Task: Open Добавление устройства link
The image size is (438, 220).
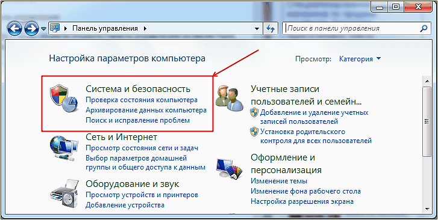Action: (125, 205)
